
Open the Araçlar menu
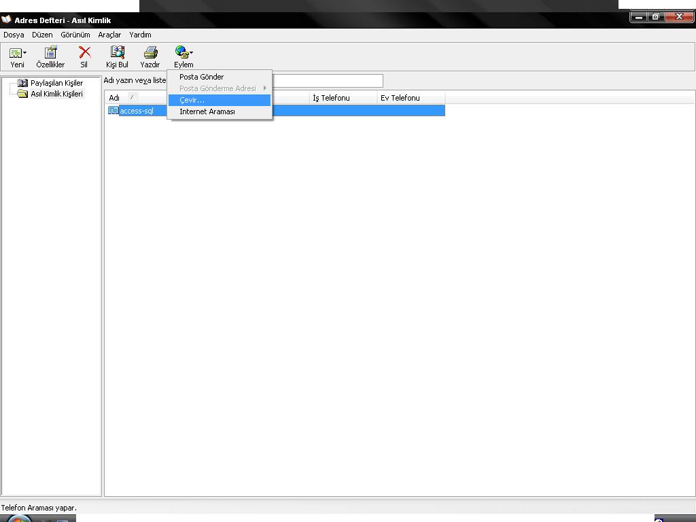[109, 35]
